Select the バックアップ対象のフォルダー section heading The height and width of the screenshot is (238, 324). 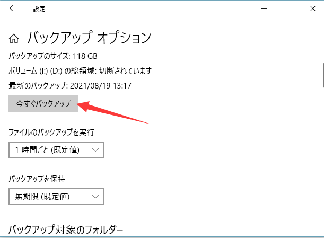click(x=66, y=230)
